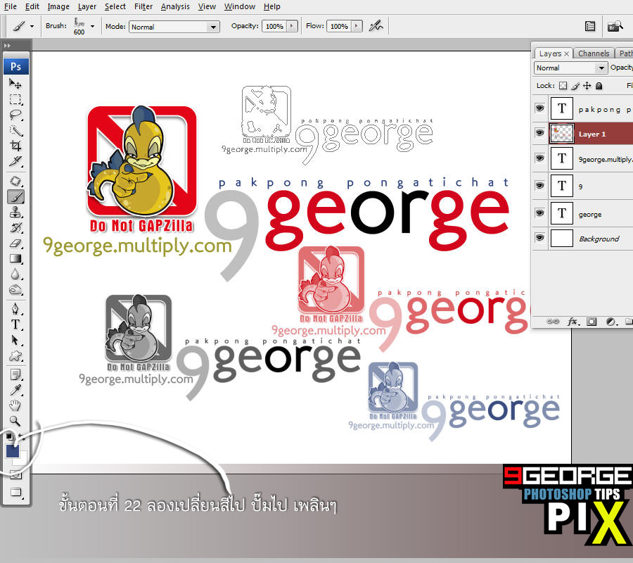Image resolution: width=633 pixels, height=563 pixels.
Task: Enable lock position
Action: pyautogui.click(x=587, y=86)
